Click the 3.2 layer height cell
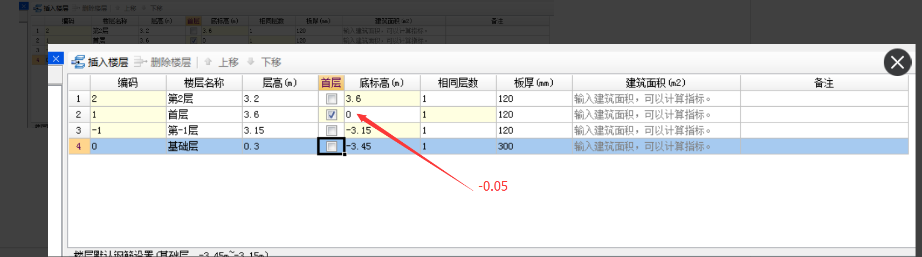 (280, 99)
